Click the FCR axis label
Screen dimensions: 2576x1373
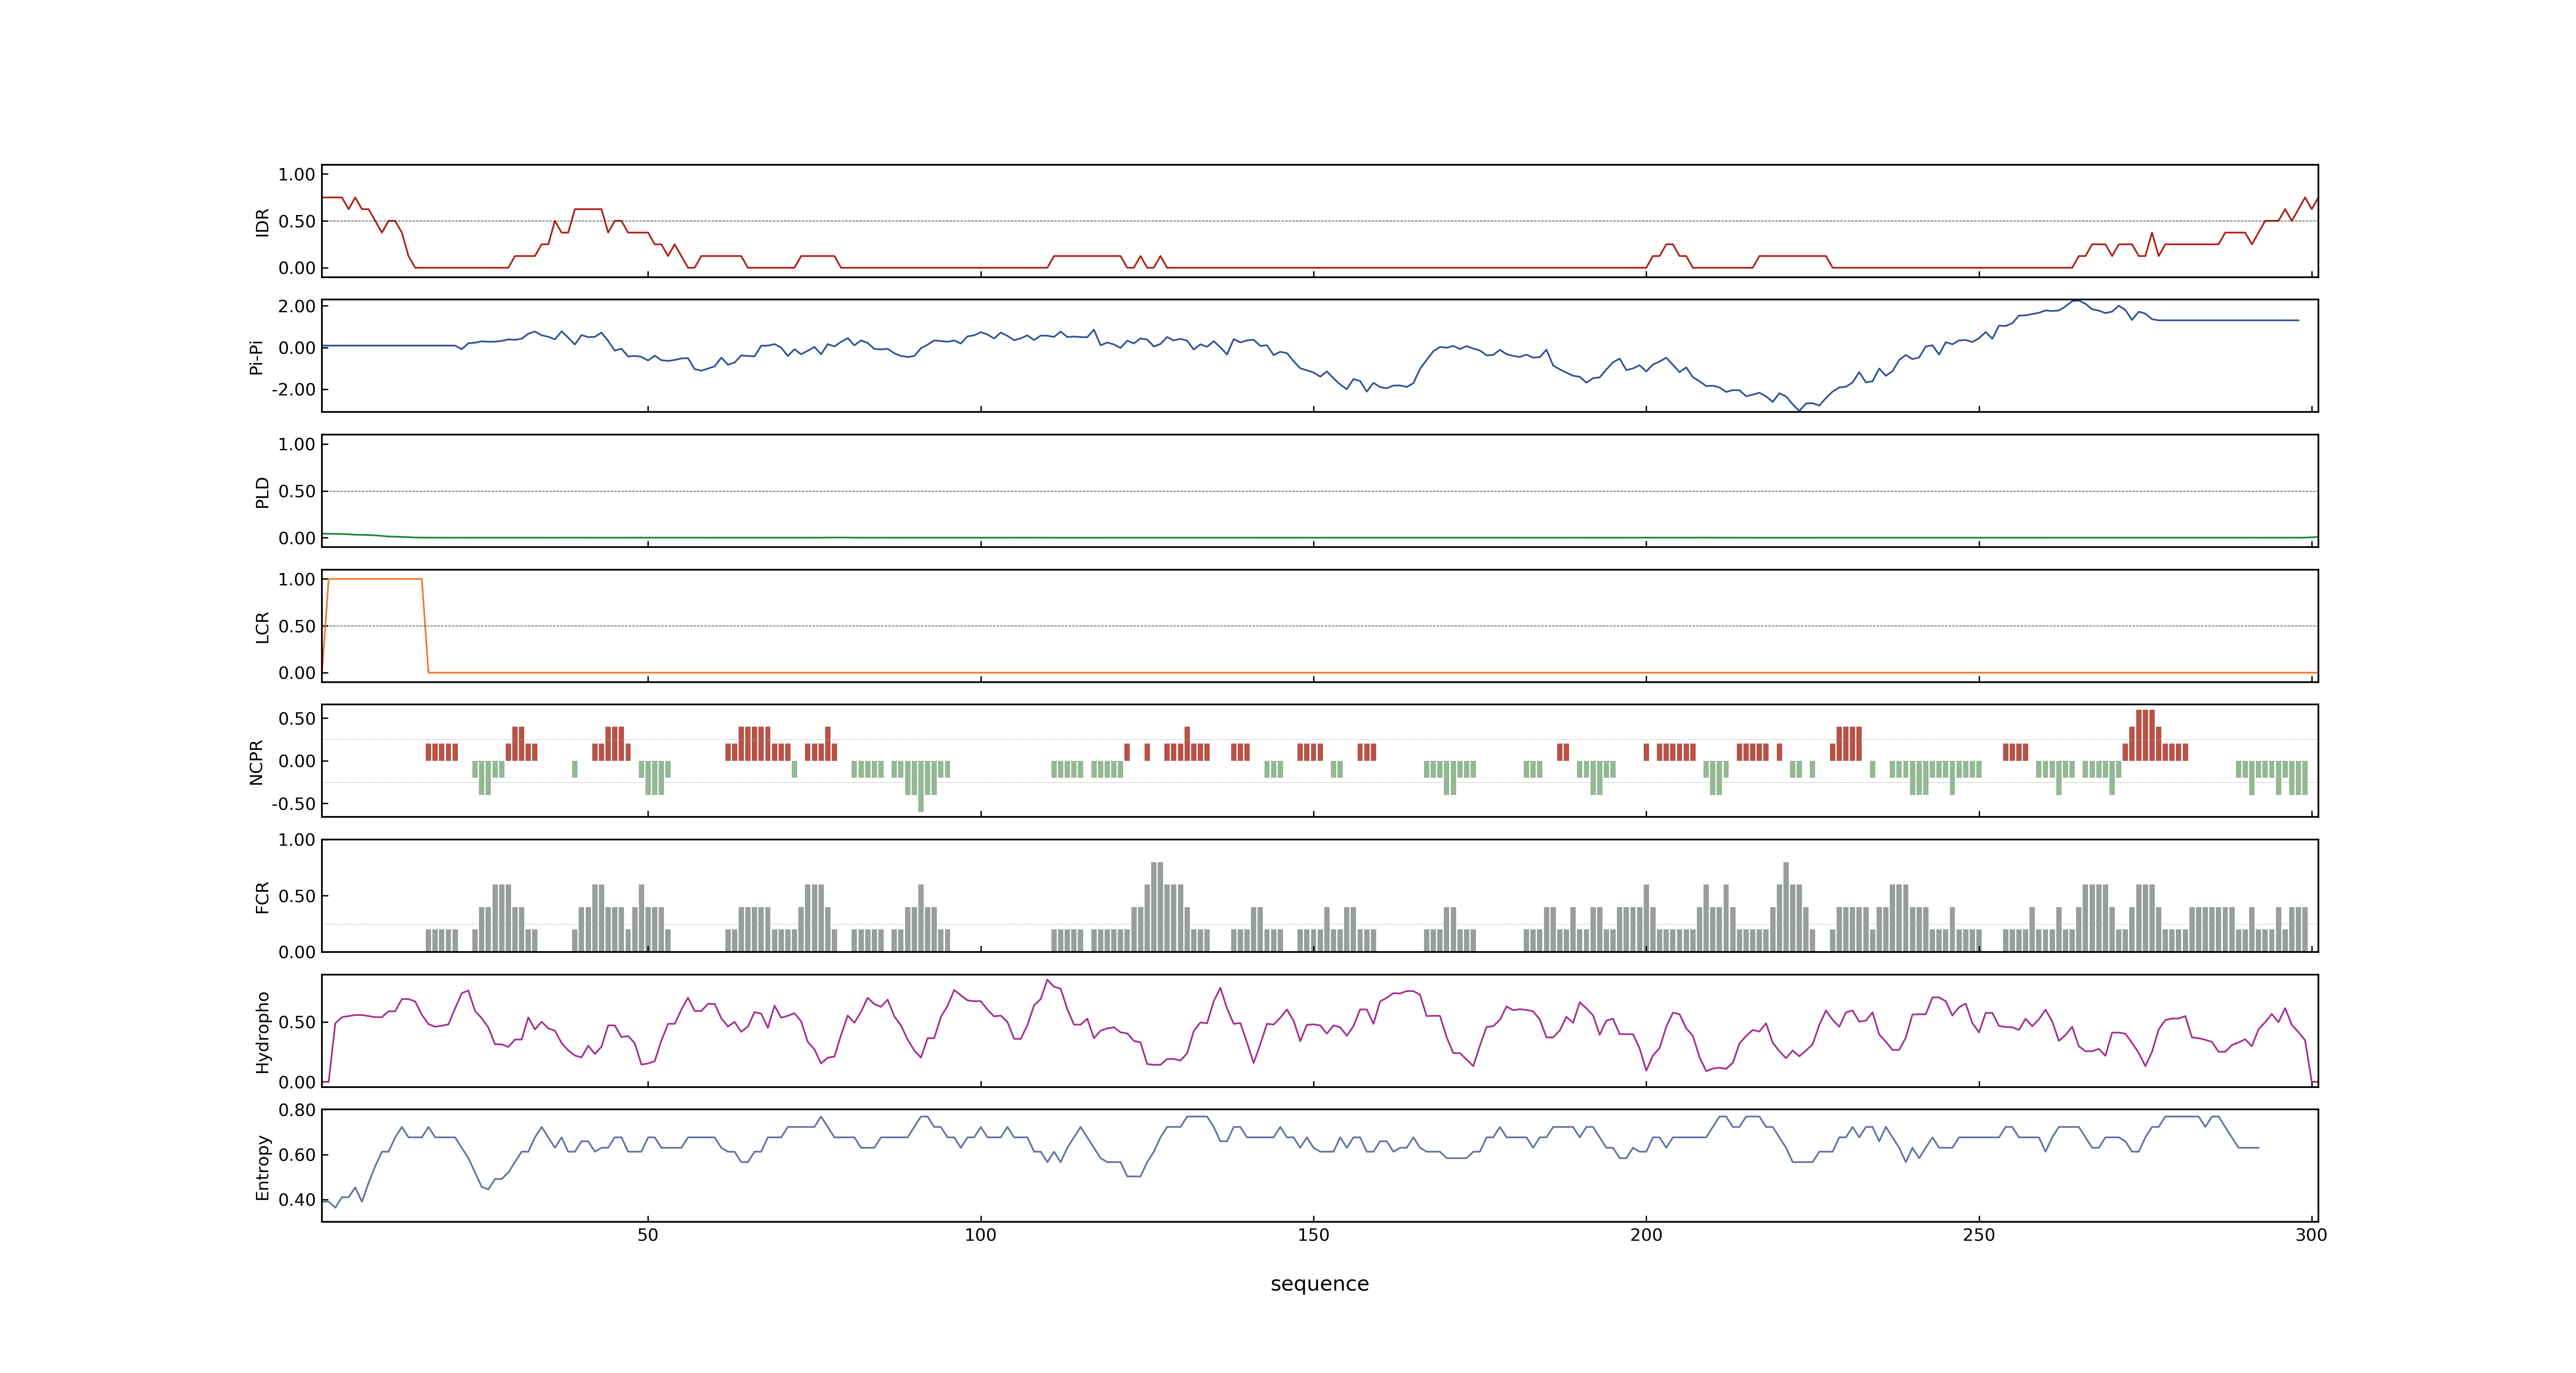pos(262,896)
